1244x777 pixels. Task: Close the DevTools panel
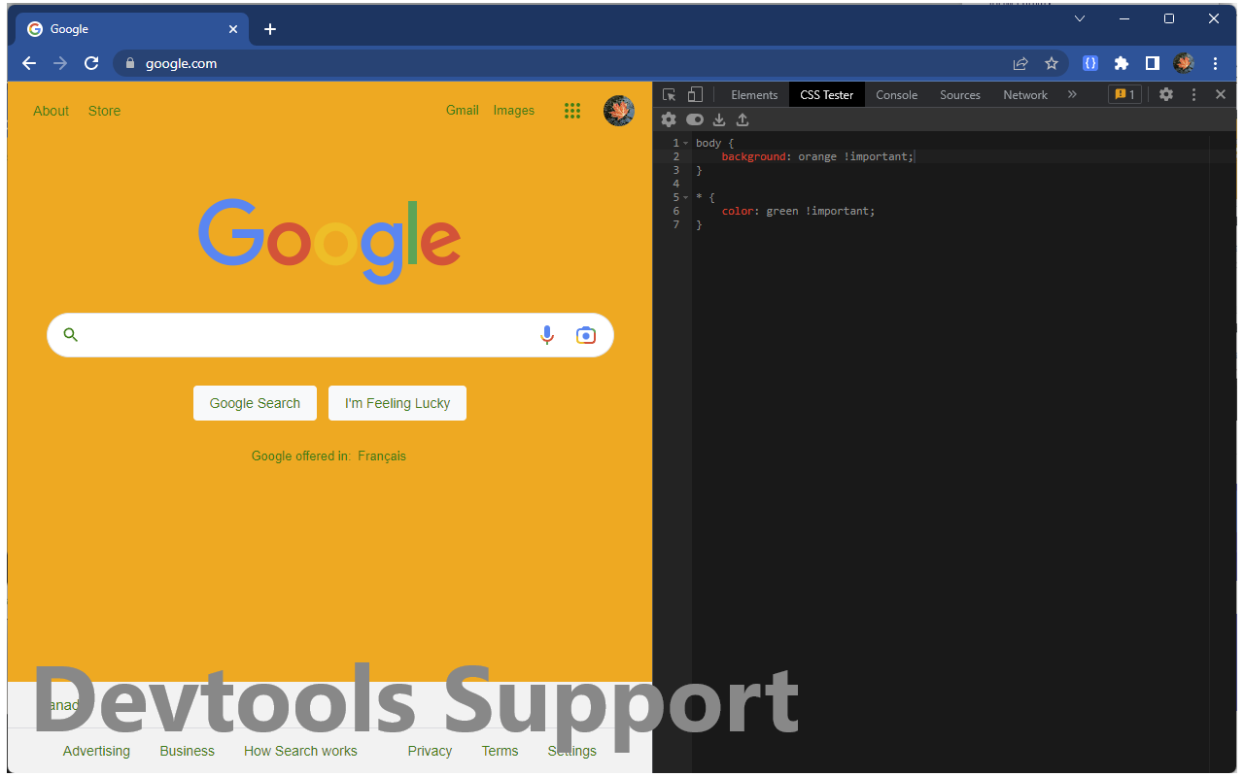1221,94
